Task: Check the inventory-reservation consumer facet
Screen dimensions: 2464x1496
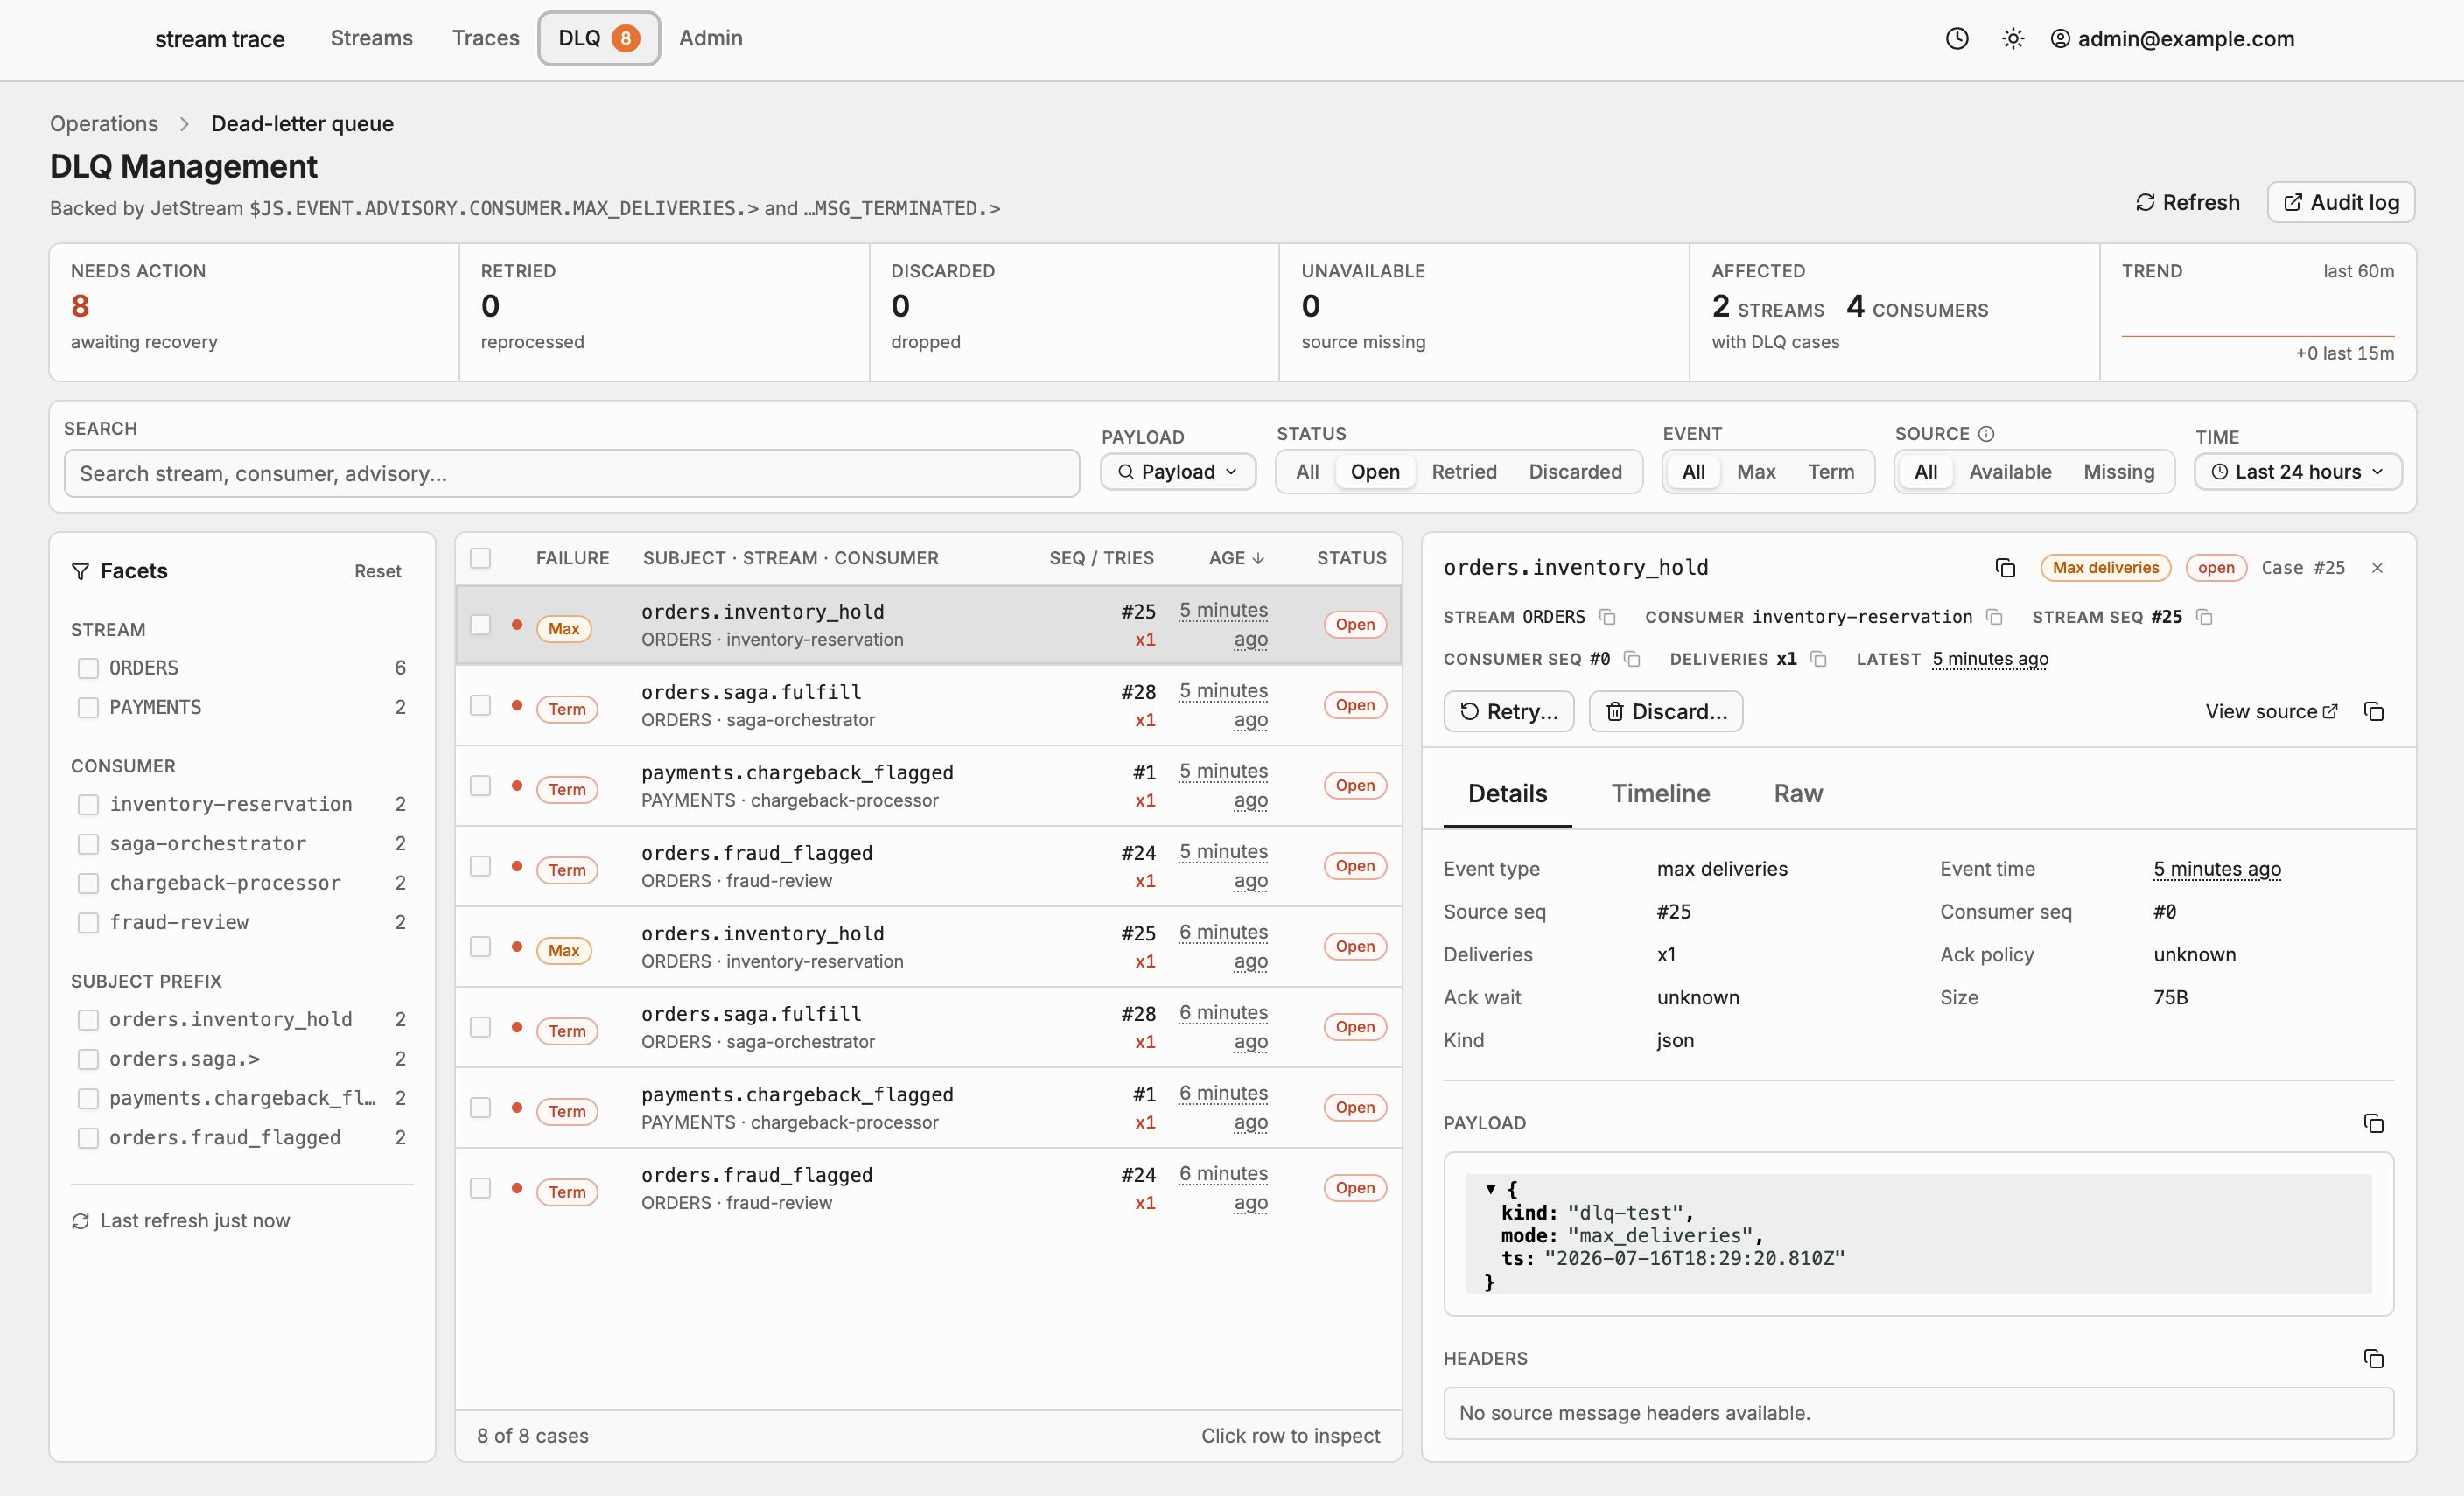Action: [88, 805]
